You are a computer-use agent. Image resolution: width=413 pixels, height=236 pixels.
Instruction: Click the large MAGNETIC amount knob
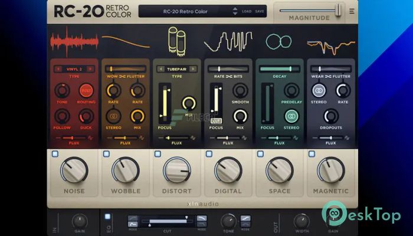pos(331,170)
